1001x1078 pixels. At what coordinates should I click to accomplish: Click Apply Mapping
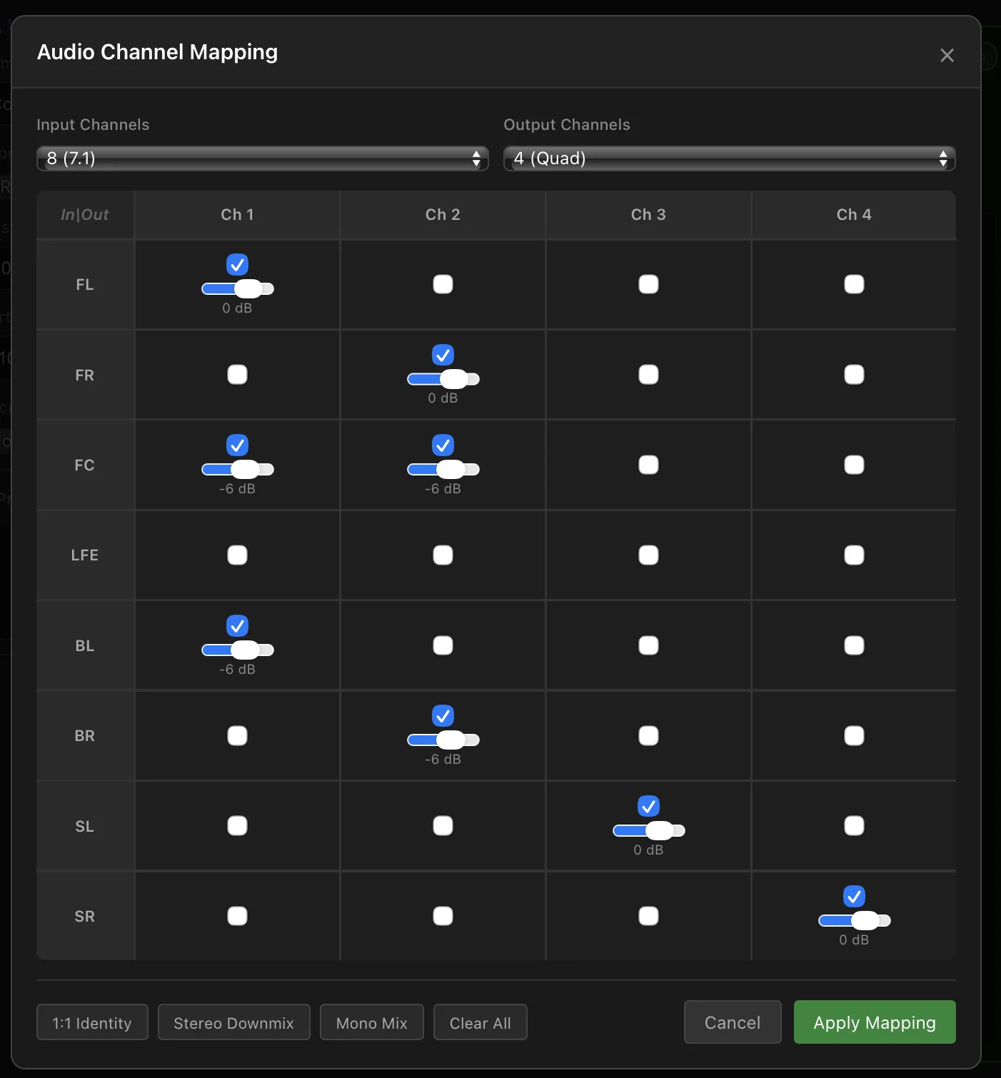[874, 1022]
